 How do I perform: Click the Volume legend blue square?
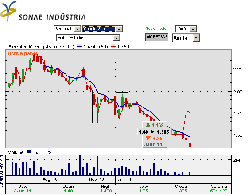coord(29,151)
